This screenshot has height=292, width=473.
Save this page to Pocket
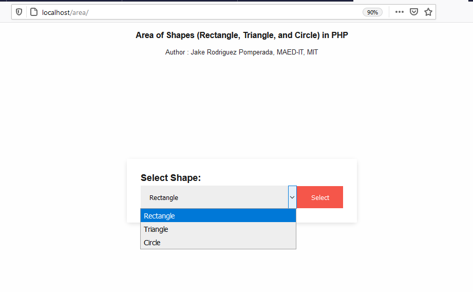[x=414, y=12]
